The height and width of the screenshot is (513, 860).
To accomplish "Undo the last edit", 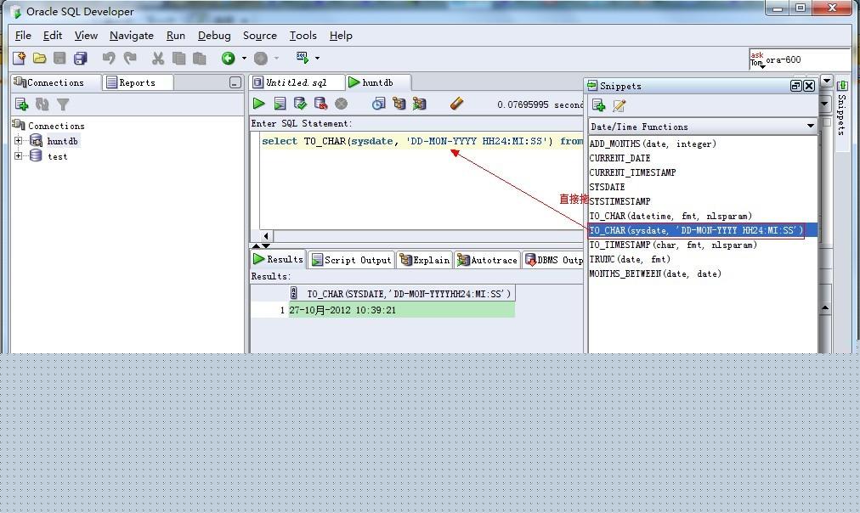I will [109, 58].
